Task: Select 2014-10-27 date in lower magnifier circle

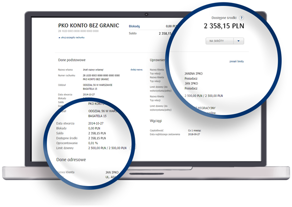Action: pos(96,123)
